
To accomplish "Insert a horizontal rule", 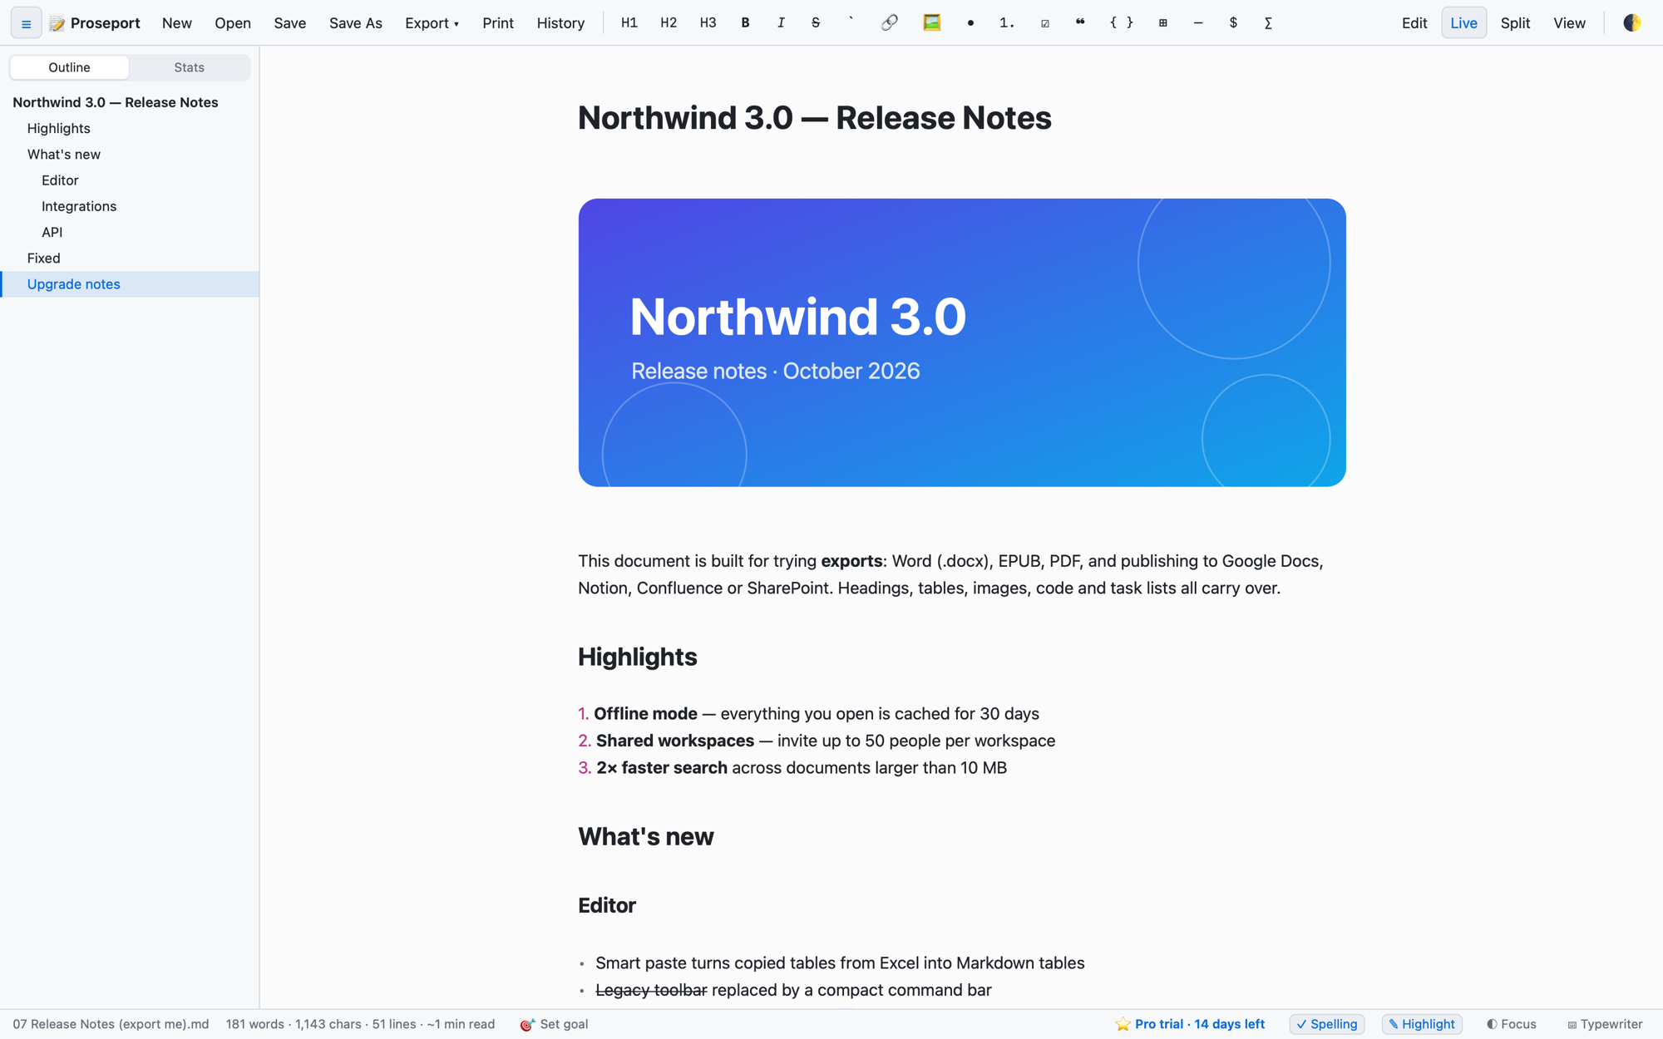I will click(1198, 23).
